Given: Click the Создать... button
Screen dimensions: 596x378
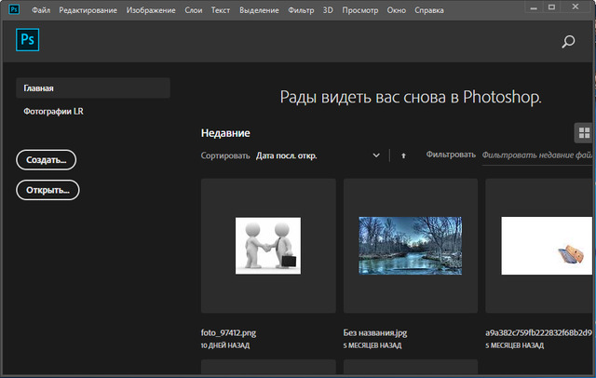Looking at the screenshot, I should pos(47,160).
